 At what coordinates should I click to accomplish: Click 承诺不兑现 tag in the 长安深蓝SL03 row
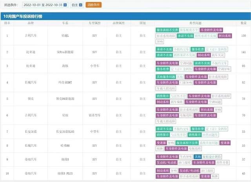164,129
